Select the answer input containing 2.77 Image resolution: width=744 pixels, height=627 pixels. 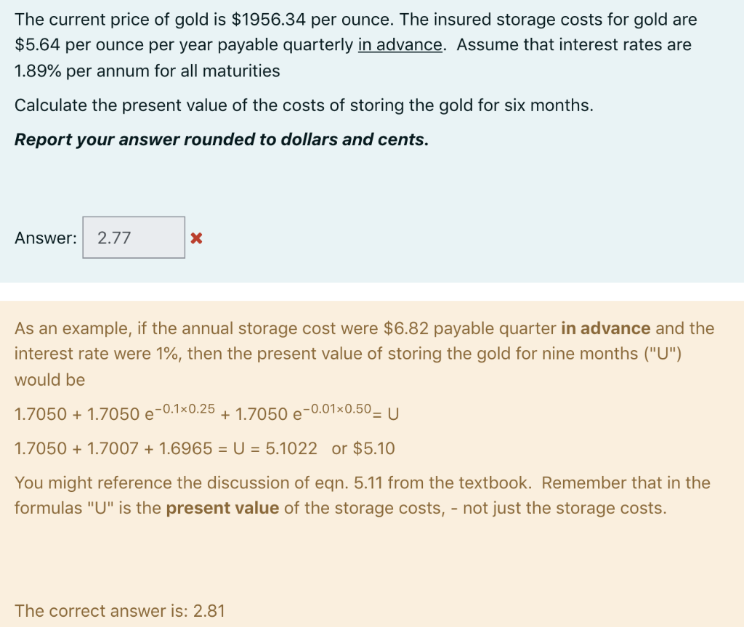134,237
